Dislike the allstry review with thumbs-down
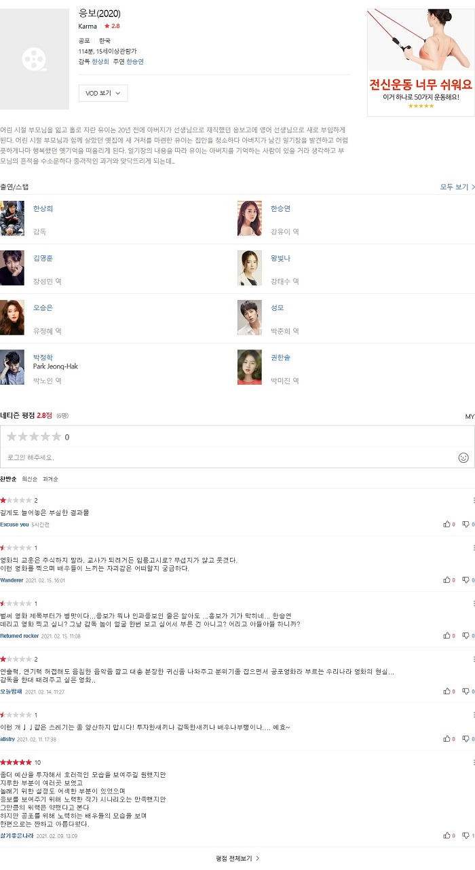The height and width of the screenshot is (870, 475). tap(465, 738)
